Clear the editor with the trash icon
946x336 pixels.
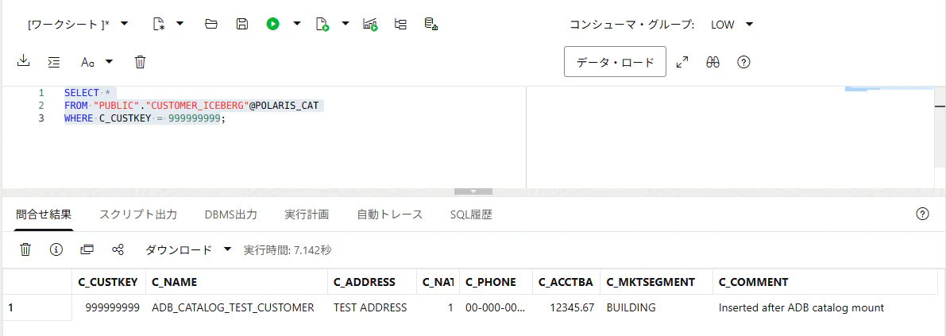tap(140, 61)
